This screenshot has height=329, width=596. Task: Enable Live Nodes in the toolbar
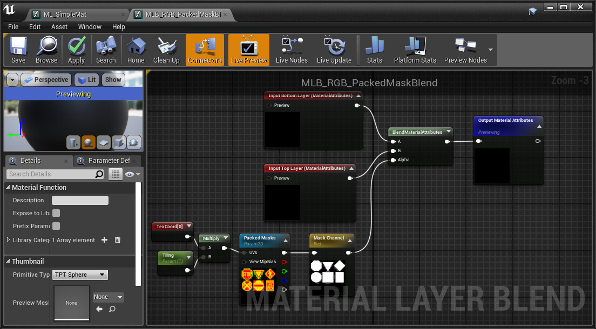coord(291,50)
